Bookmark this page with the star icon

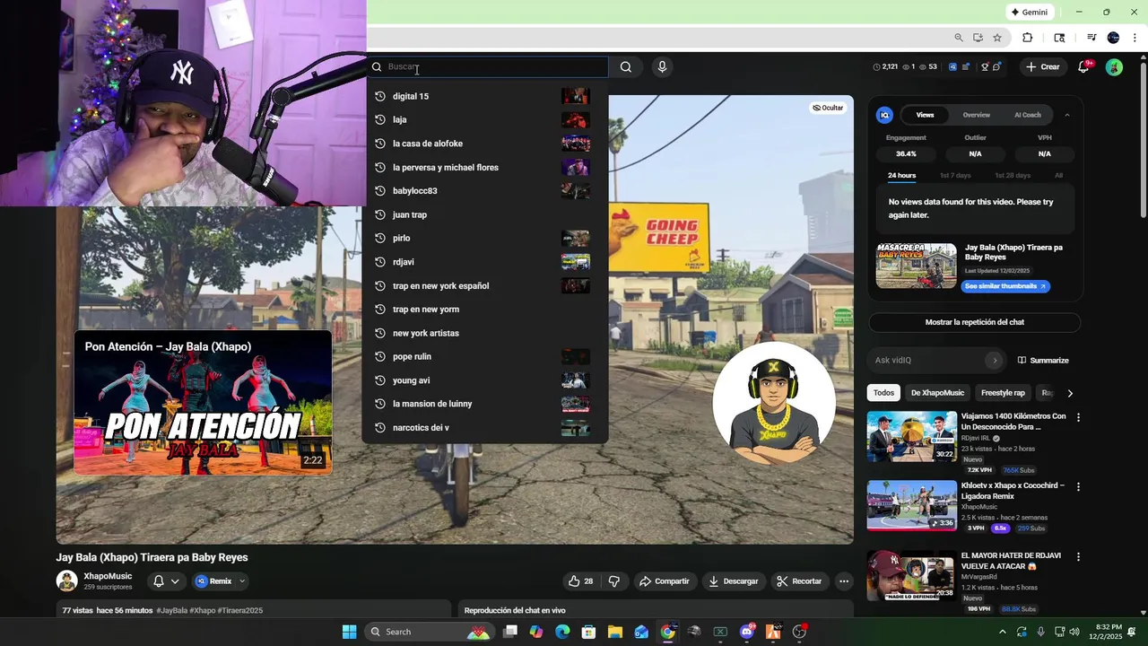click(x=997, y=38)
